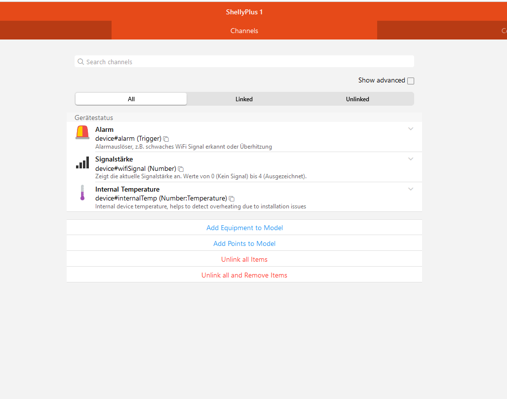Image resolution: width=507 pixels, height=399 pixels.
Task: Focus the Search channels field
Action: [244, 61]
